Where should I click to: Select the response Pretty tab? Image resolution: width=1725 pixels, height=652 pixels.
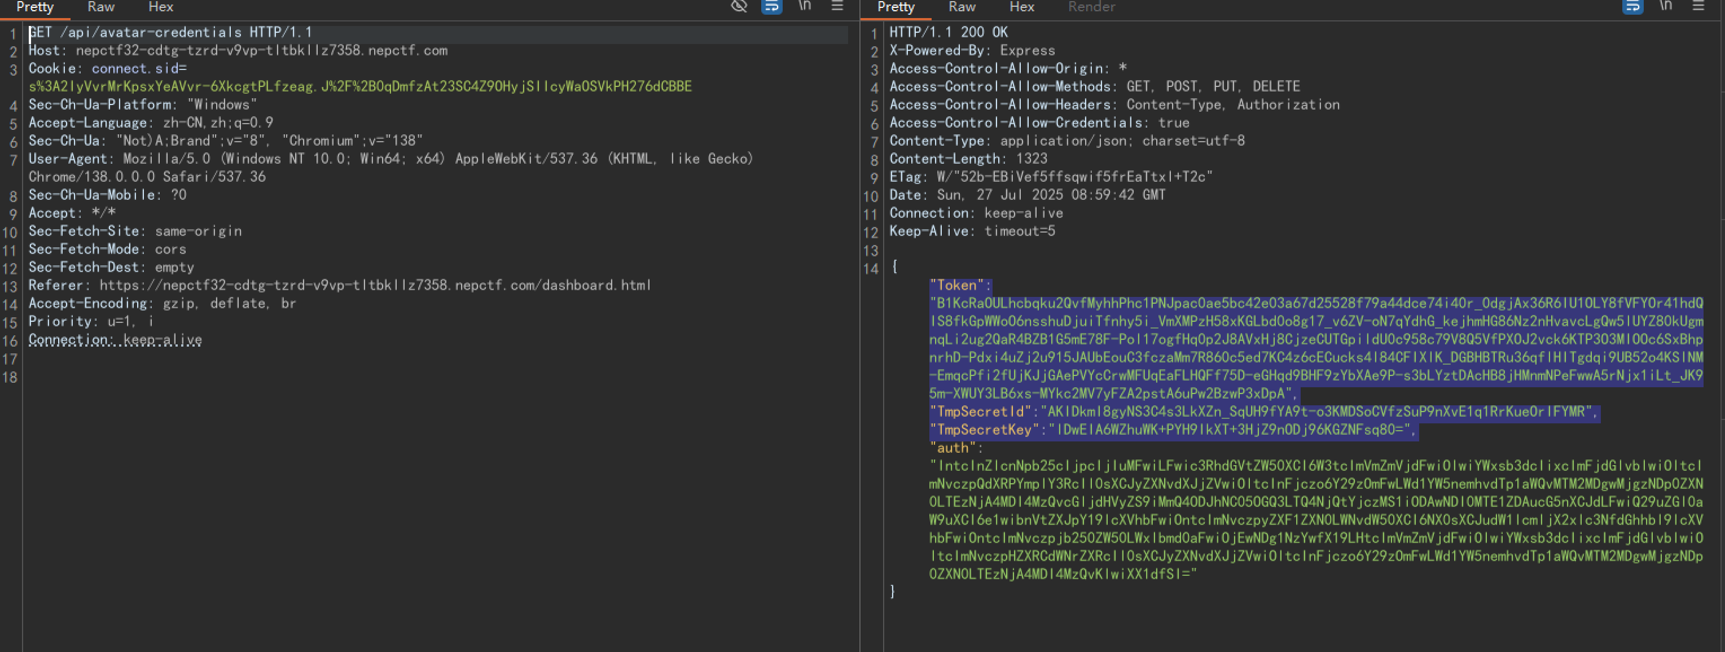[x=896, y=7]
